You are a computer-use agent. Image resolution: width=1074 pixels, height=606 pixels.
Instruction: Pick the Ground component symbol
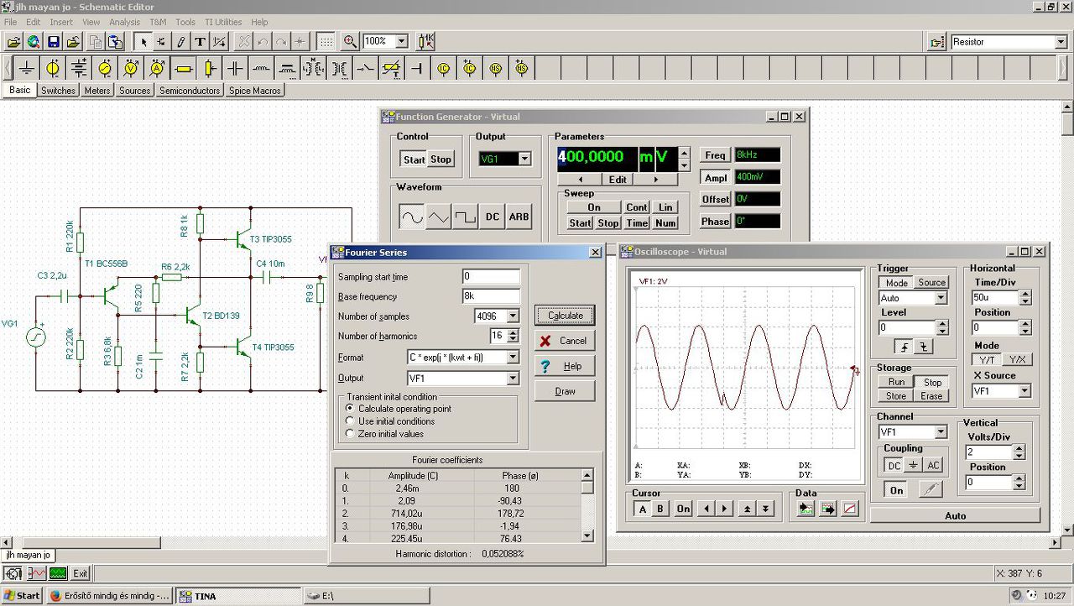[x=28, y=68]
